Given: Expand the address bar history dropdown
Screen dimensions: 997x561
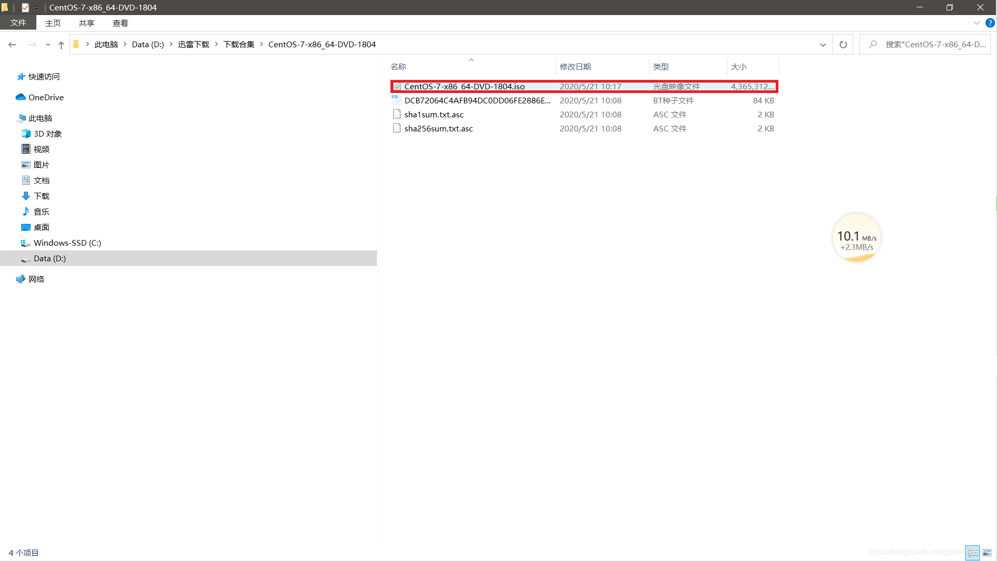Looking at the screenshot, I should click(823, 45).
